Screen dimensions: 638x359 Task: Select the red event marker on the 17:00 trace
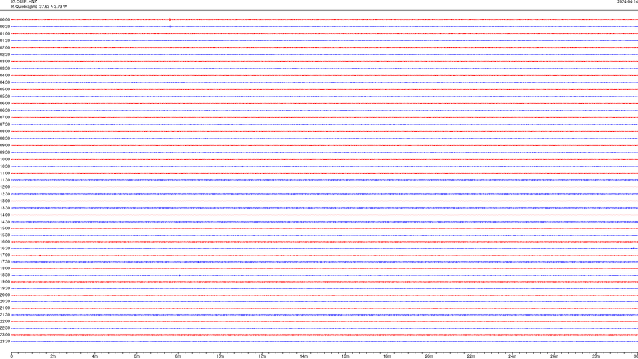[x=40, y=255]
